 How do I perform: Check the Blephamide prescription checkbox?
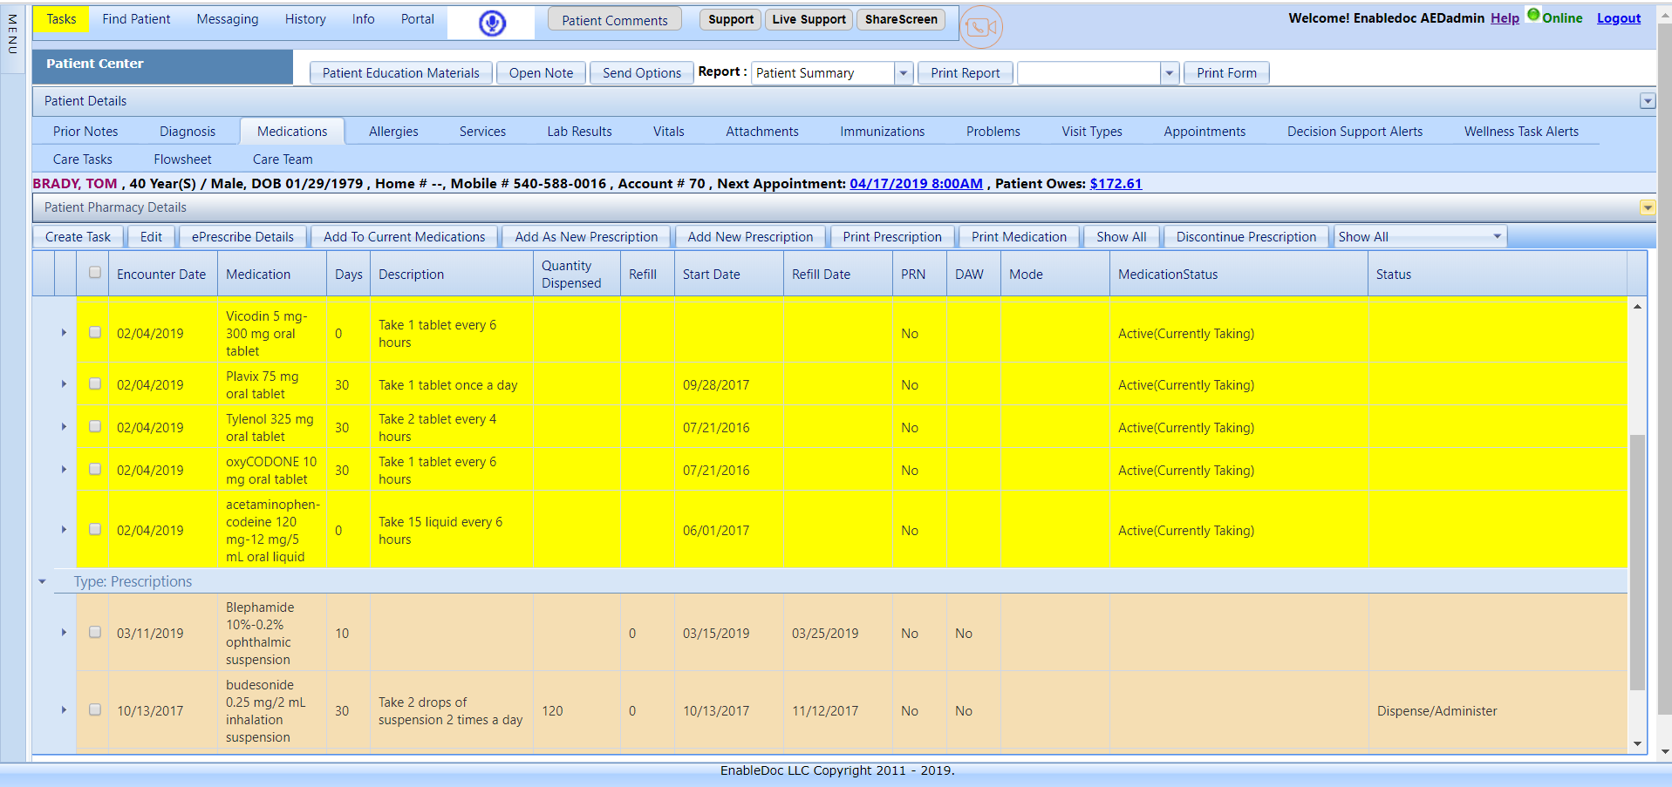tap(95, 632)
